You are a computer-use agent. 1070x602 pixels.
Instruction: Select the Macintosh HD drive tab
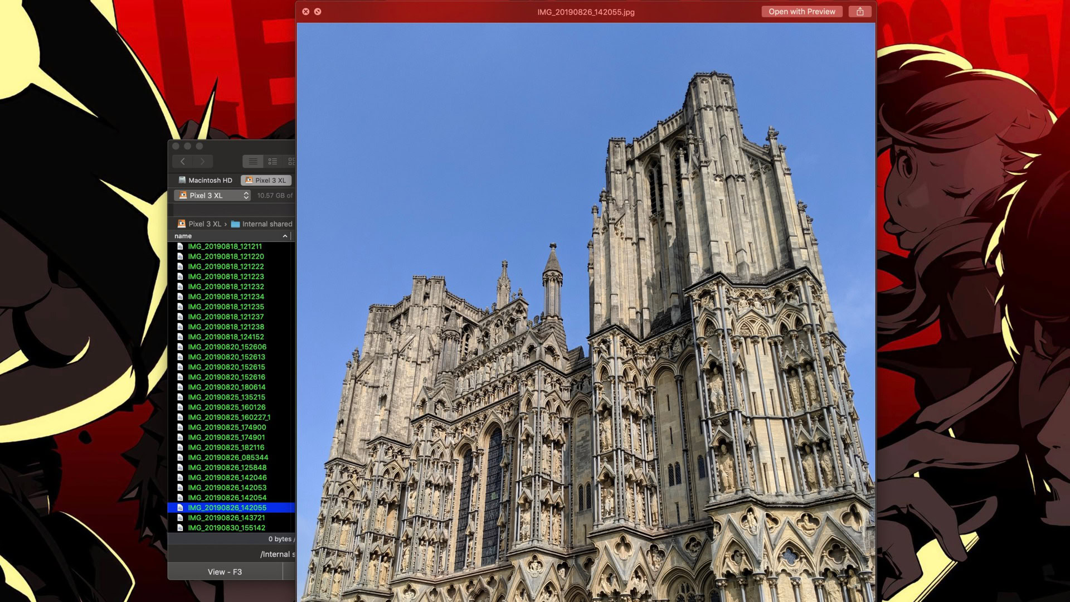[205, 181]
